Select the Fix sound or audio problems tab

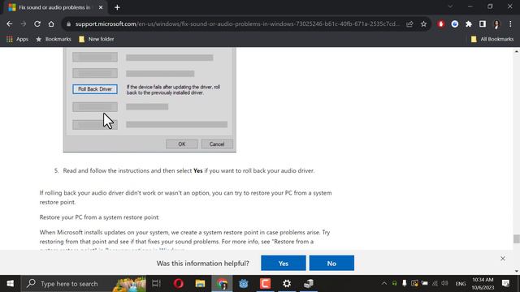pyautogui.click(x=54, y=7)
